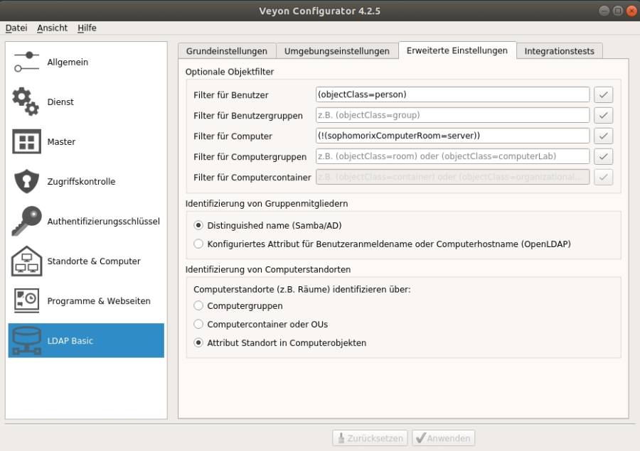Screen dimensions: 640x451
Task: Open the Ansicht menu
Action: pos(52,28)
